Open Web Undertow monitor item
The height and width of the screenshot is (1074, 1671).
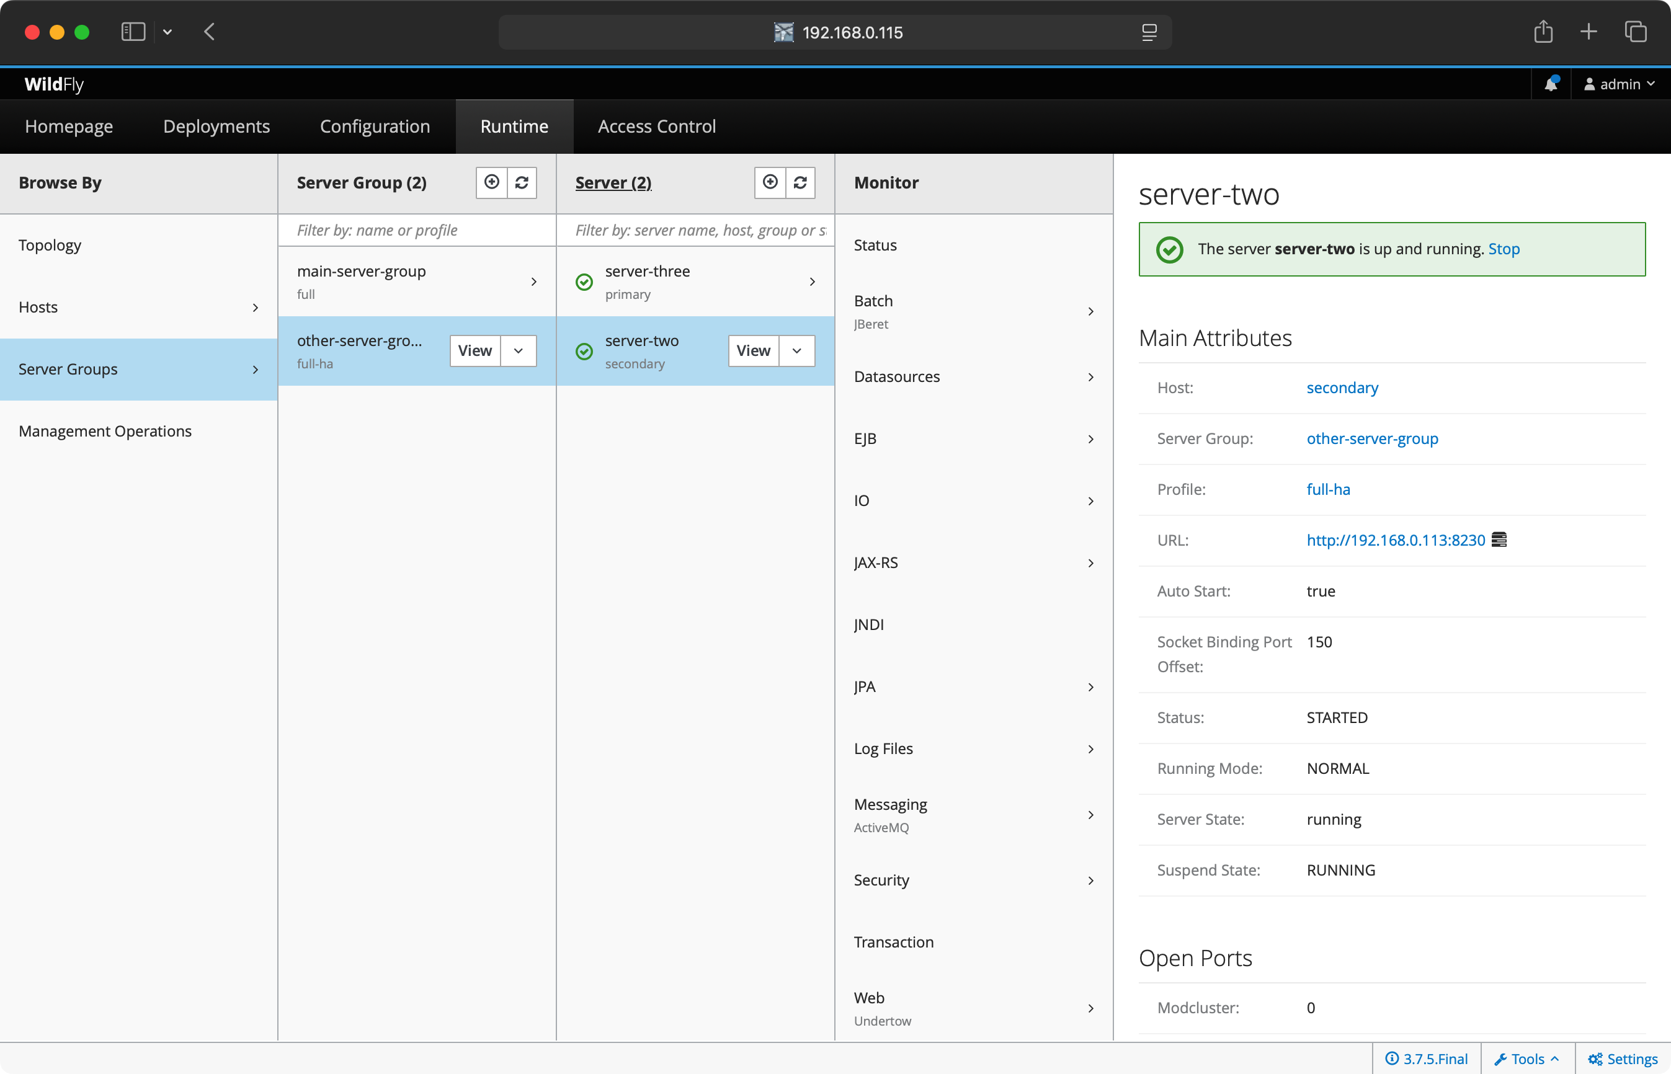(x=974, y=1008)
